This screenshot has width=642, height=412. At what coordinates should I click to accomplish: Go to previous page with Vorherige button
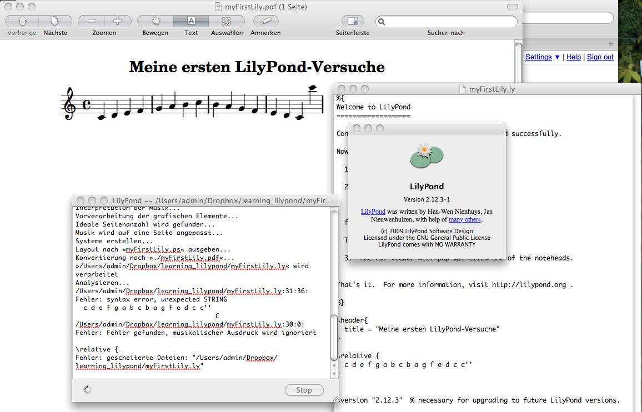tap(22, 21)
